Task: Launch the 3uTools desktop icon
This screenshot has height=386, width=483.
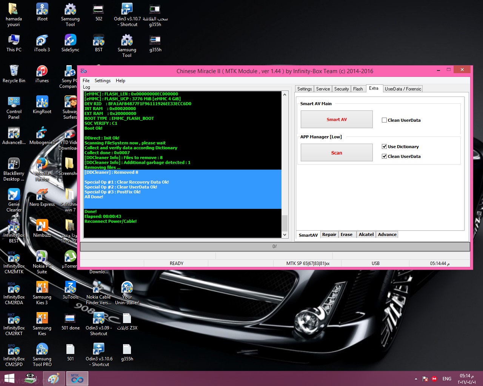Action: [x=70, y=290]
